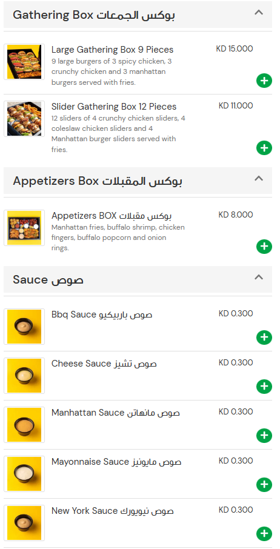280x549 pixels.
Task: Open the Slider Gathering Box photo
Action: (x=24, y=119)
